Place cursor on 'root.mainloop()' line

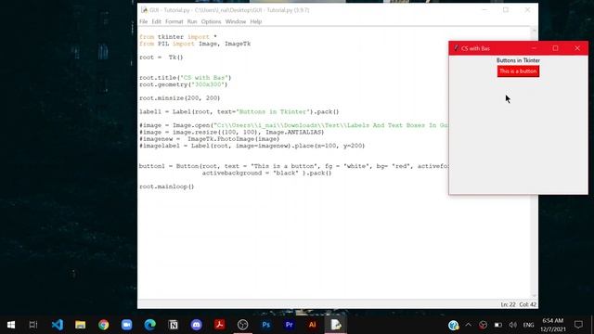(x=167, y=186)
